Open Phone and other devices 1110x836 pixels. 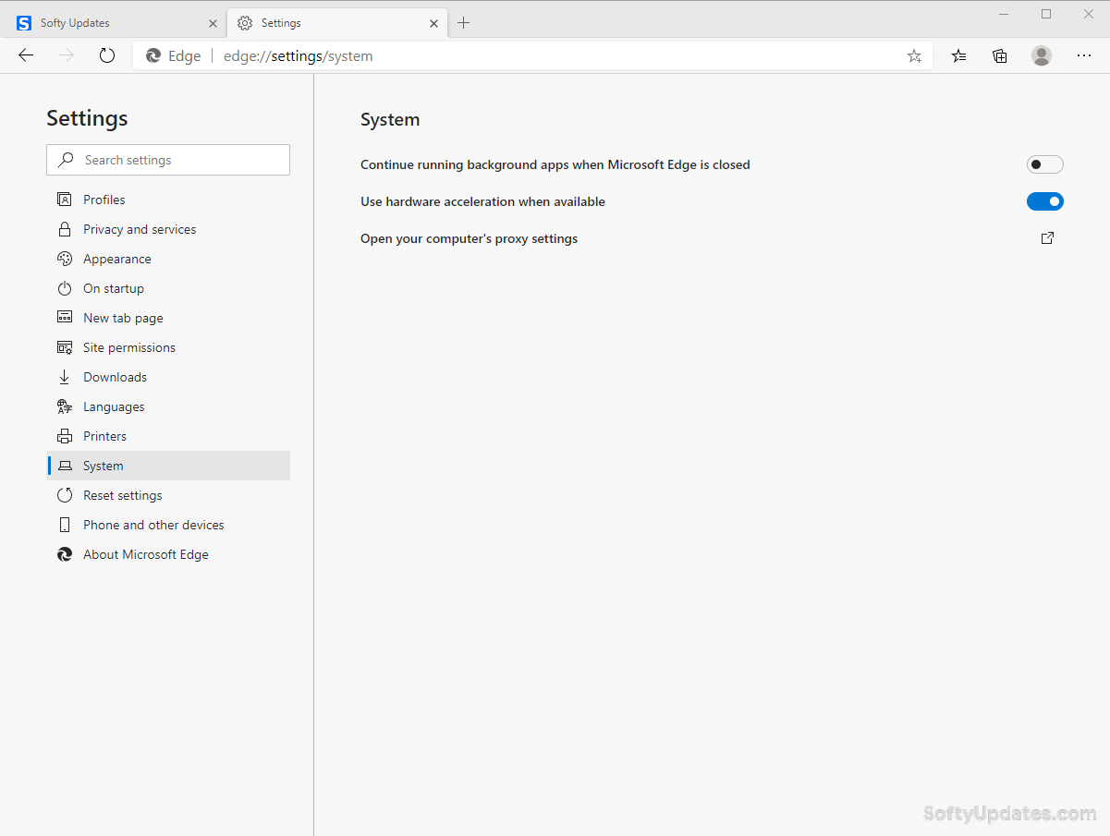[x=168, y=525]
